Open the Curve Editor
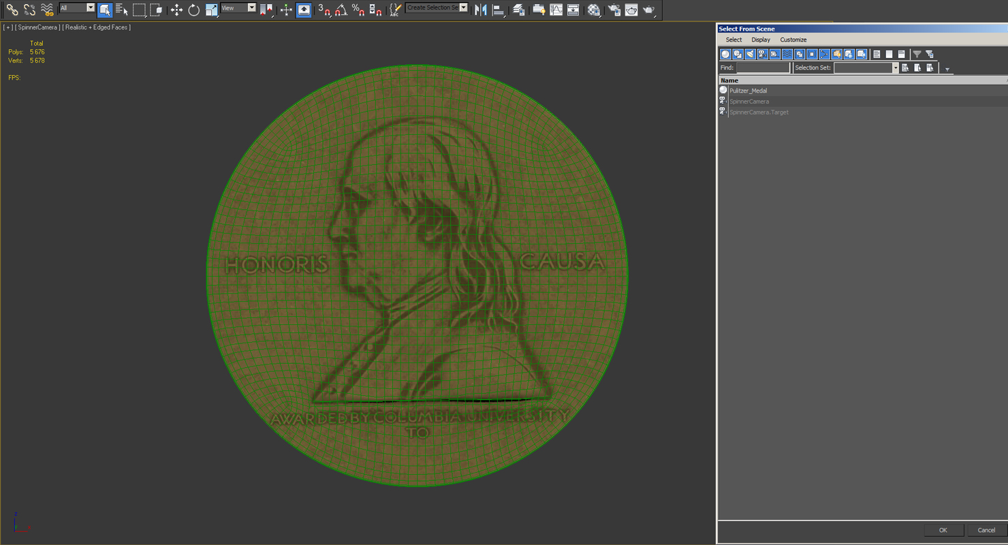The image size is (1008, 545). [556, 10]
